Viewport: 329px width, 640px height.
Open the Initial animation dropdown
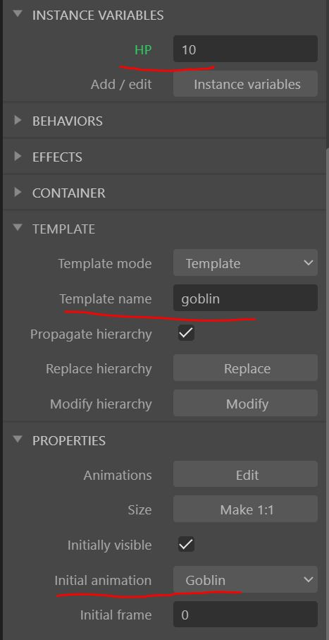[x=245, y=579]
